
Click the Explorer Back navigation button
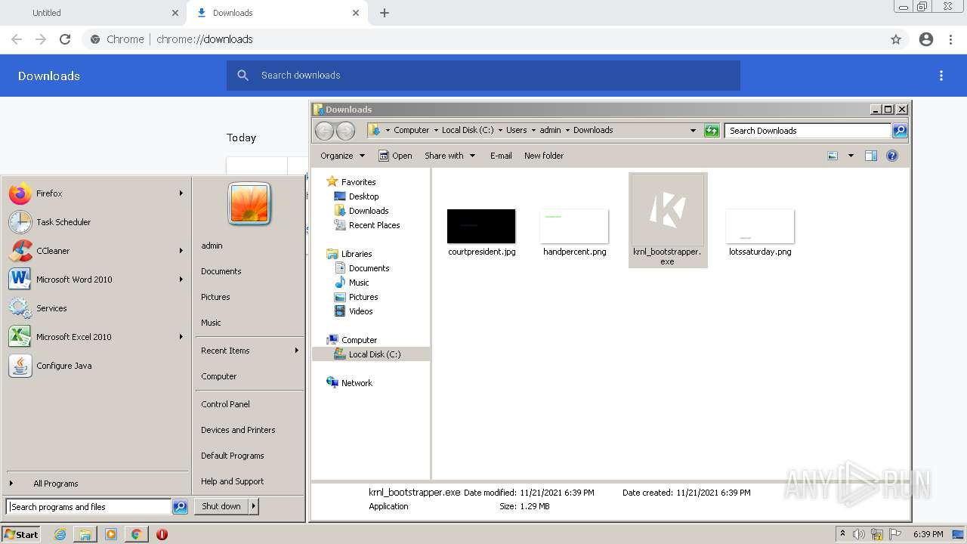point(324,130)
